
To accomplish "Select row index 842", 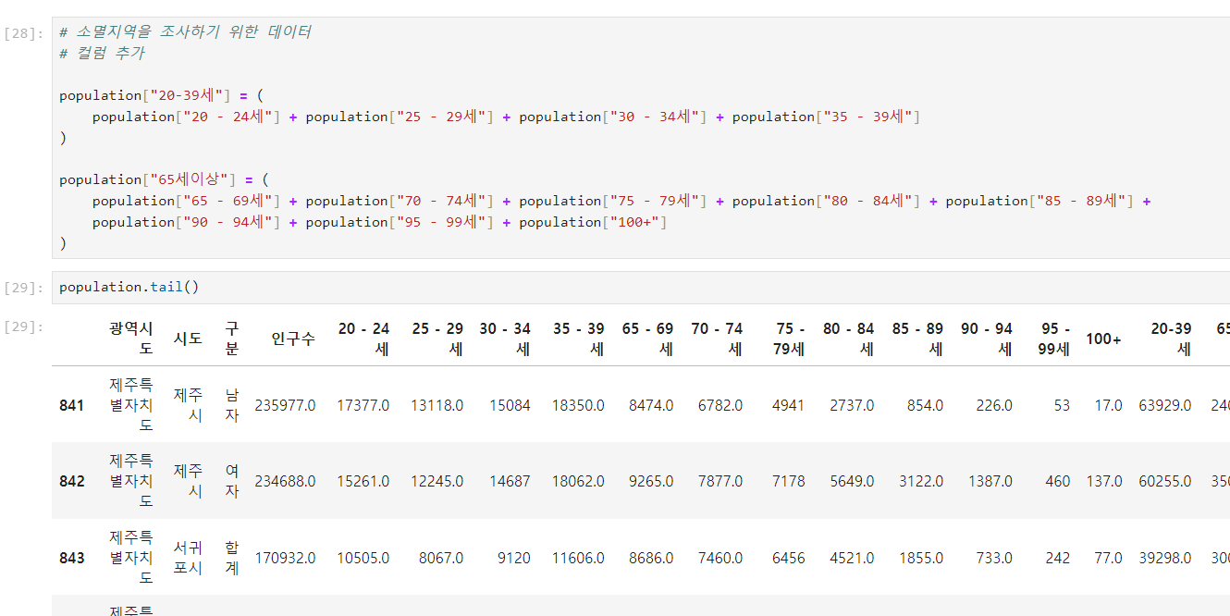I will click(x=71, y=481).
